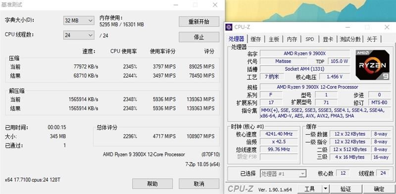The height and width of the screenshot is (194, 396).
Task: Click the AMD Ryzen 9 logo image
Action: (x=372, y=65)
